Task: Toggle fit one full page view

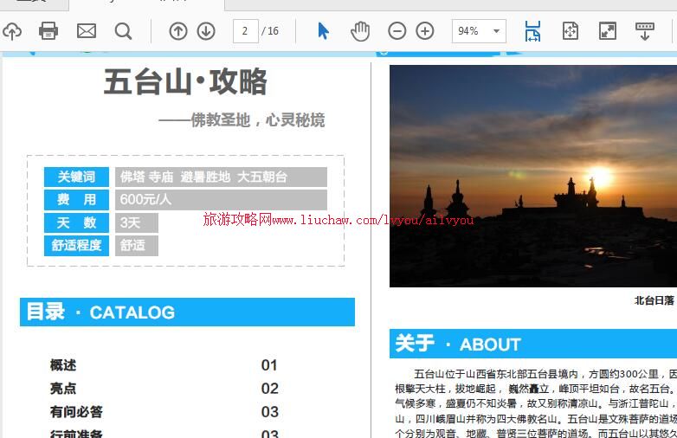Action: (570, 32)
